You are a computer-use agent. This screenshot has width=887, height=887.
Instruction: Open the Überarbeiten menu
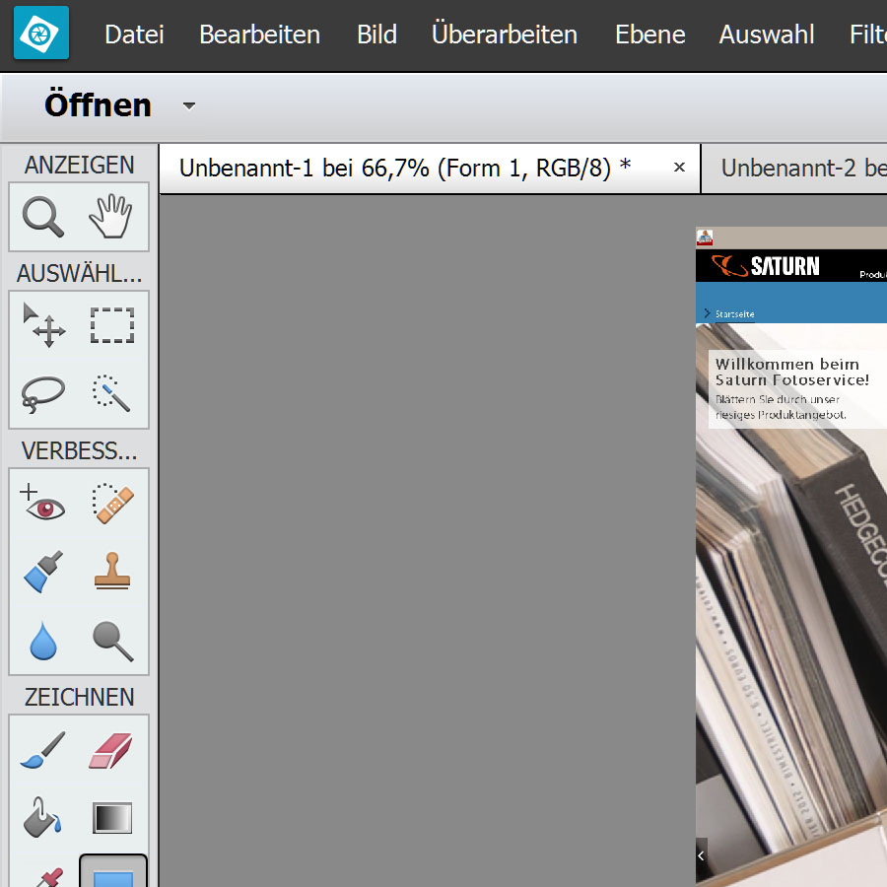[x=505, y=33]
